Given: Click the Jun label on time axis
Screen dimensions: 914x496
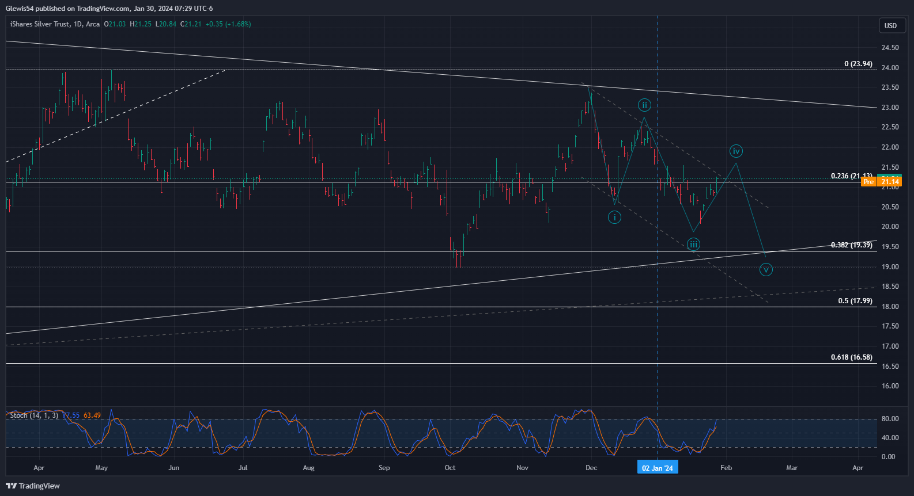Looking at the screenshot, I should pyautogui.click(x=173, y=468).
